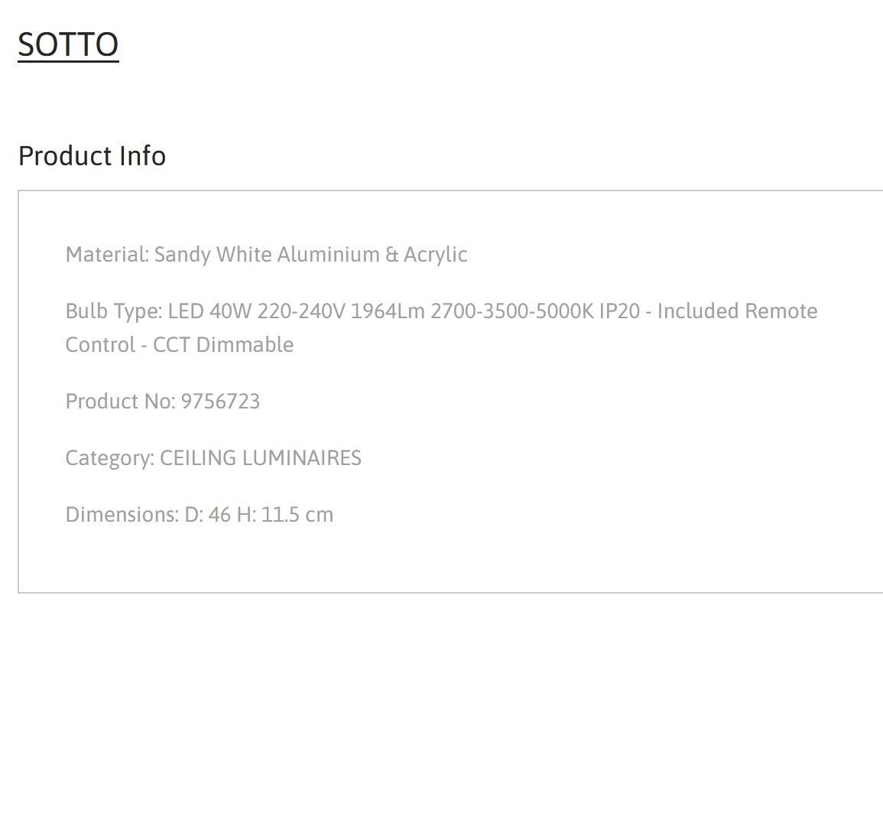The image size is (883, 817).
Task: Click the Bulb Type label
Action: pos(114,311)
